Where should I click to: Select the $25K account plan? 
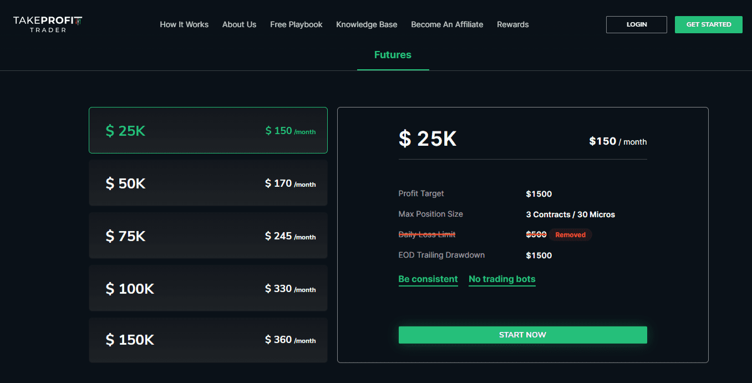(208, 130)
